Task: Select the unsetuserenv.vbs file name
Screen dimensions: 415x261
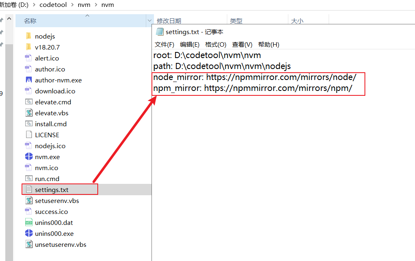Action: 61,245
